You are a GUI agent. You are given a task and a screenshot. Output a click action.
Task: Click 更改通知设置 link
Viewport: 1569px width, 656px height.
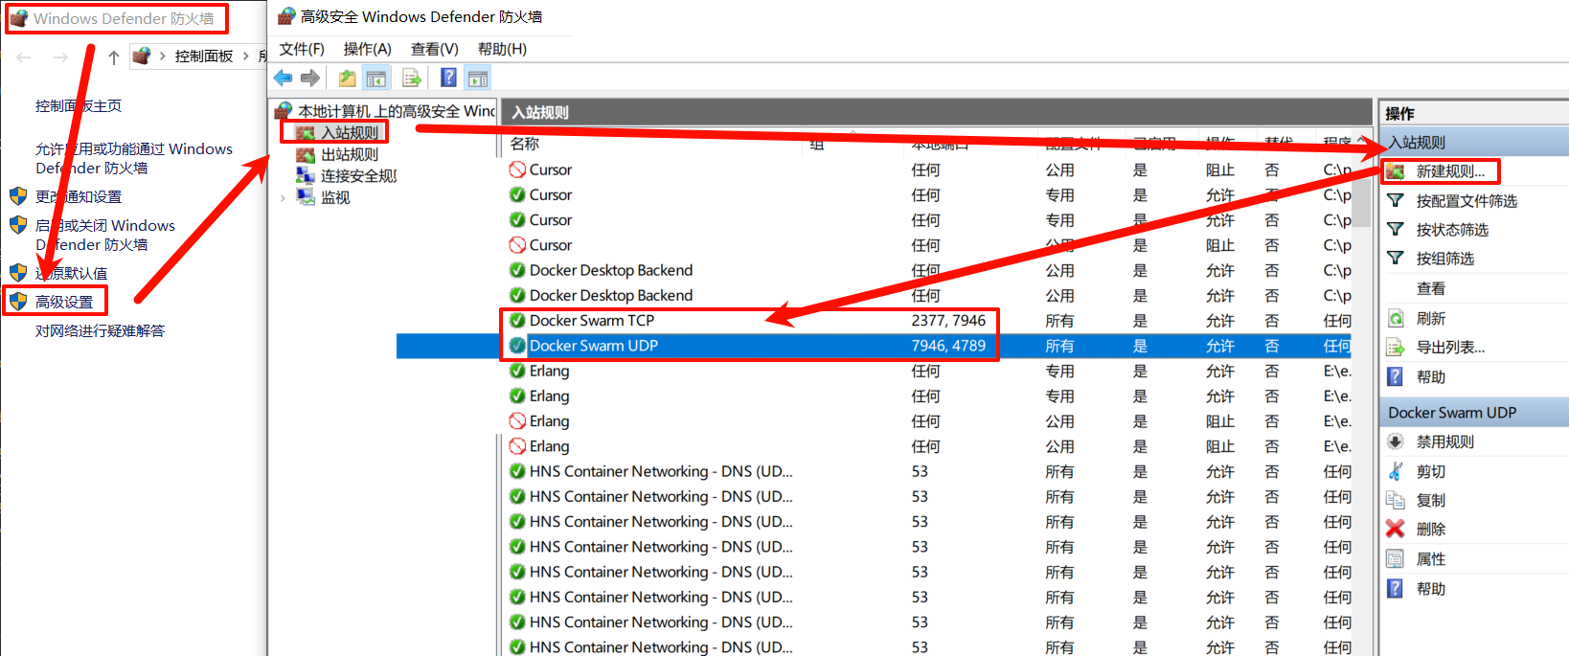click(79, 196)
